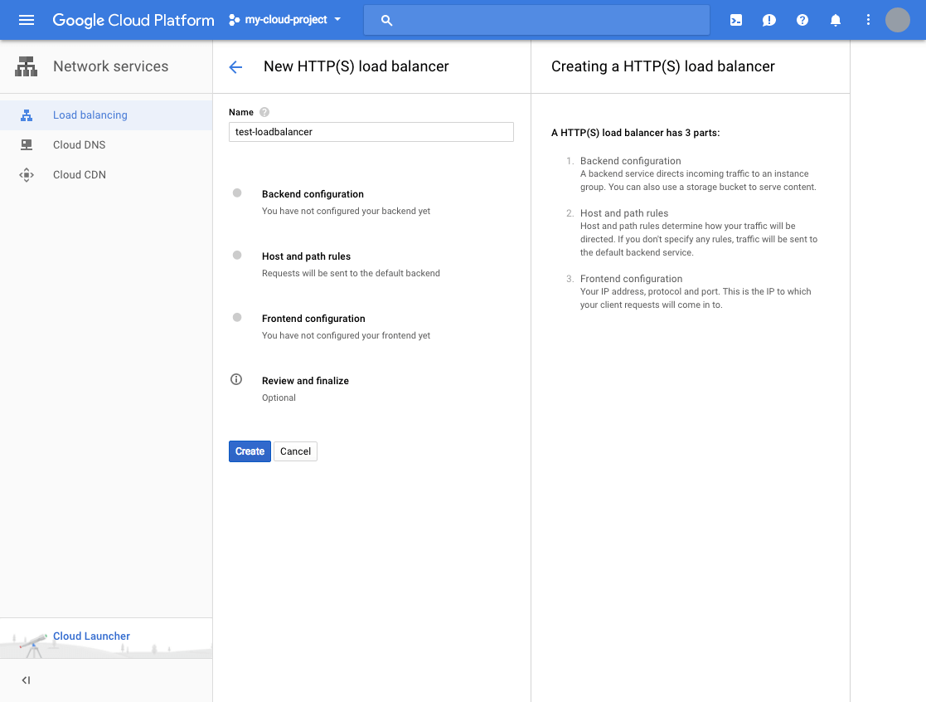Click the 'Creating a HTTP(S) load balancer' heading
This screenshot has width=926, height=702.
coord(662,66)
